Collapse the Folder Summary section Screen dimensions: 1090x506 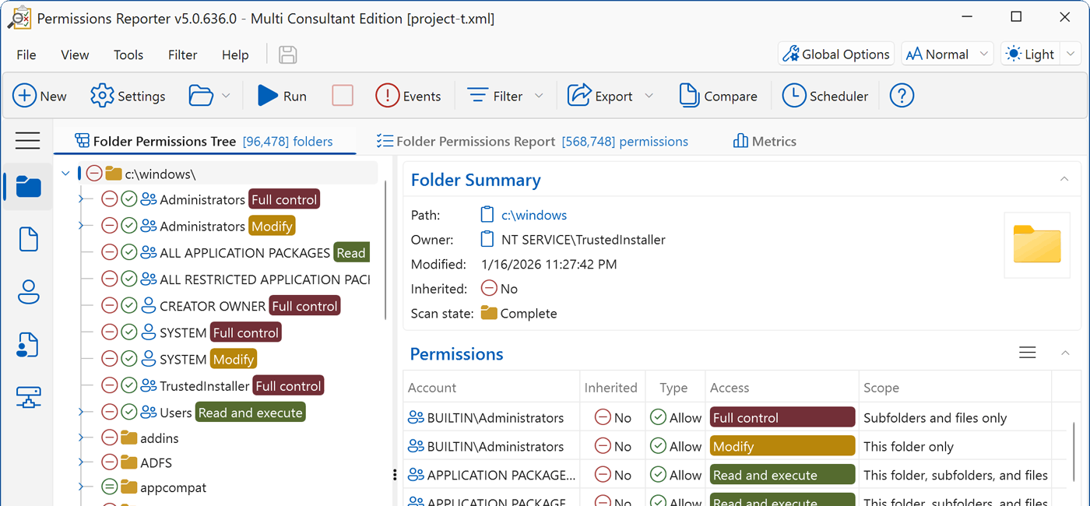(x=1064, y=180)
